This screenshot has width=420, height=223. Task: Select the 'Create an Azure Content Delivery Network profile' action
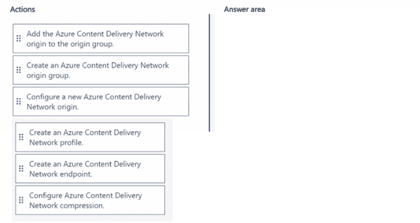tap(90, 137)
